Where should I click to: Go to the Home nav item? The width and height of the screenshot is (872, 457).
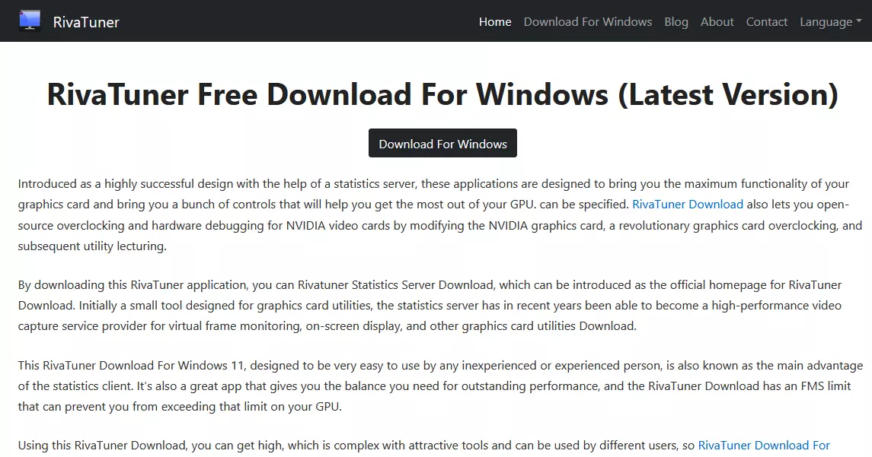(495, 21)
